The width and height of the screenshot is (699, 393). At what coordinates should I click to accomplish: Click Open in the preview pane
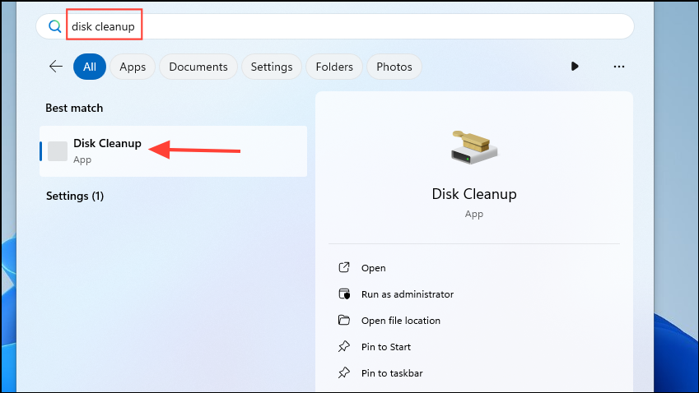coord(374,268)
